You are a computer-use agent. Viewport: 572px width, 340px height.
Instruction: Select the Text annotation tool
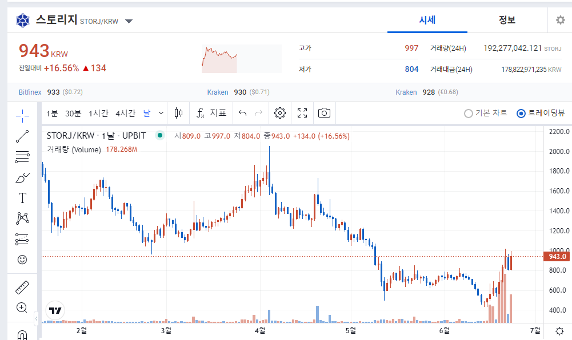(x=22, y=198)
